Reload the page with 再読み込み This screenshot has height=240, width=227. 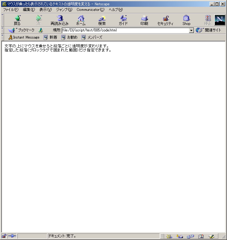click(x=59, y=20)
